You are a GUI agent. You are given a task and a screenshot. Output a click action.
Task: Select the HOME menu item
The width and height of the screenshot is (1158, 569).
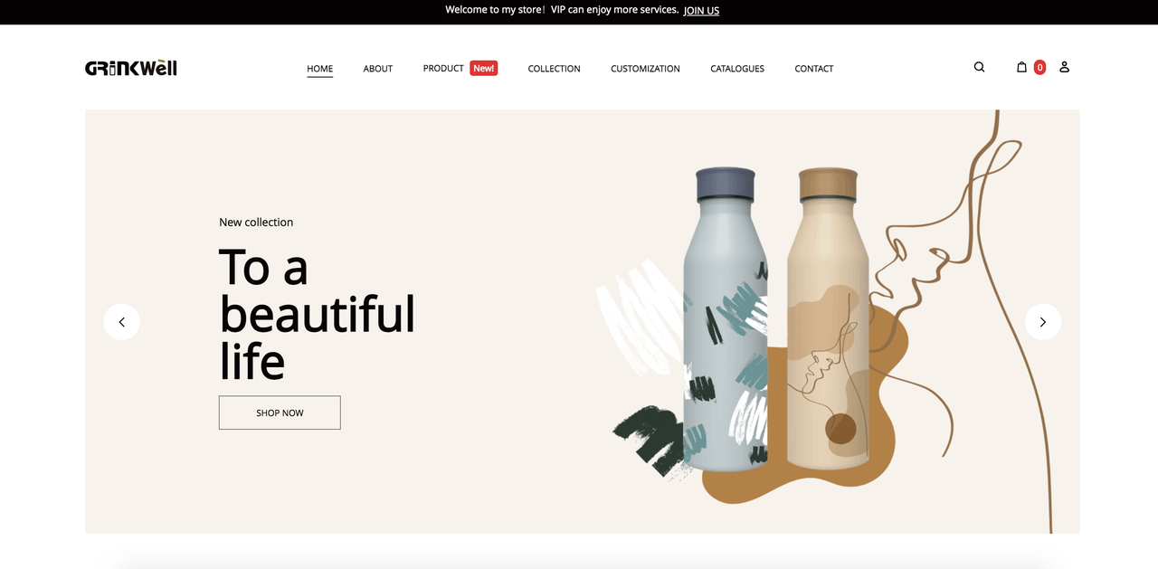click(319, 69)
